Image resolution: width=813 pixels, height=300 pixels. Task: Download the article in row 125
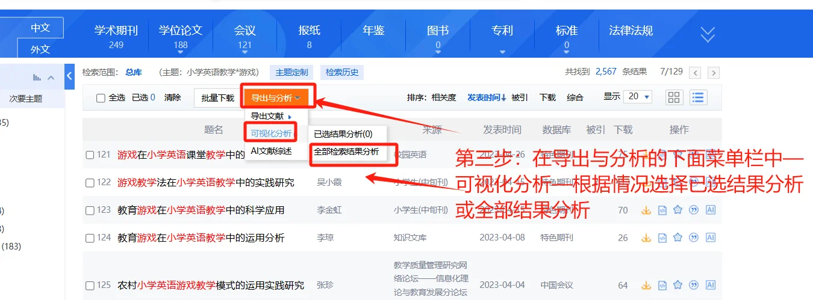click(646, 285)
